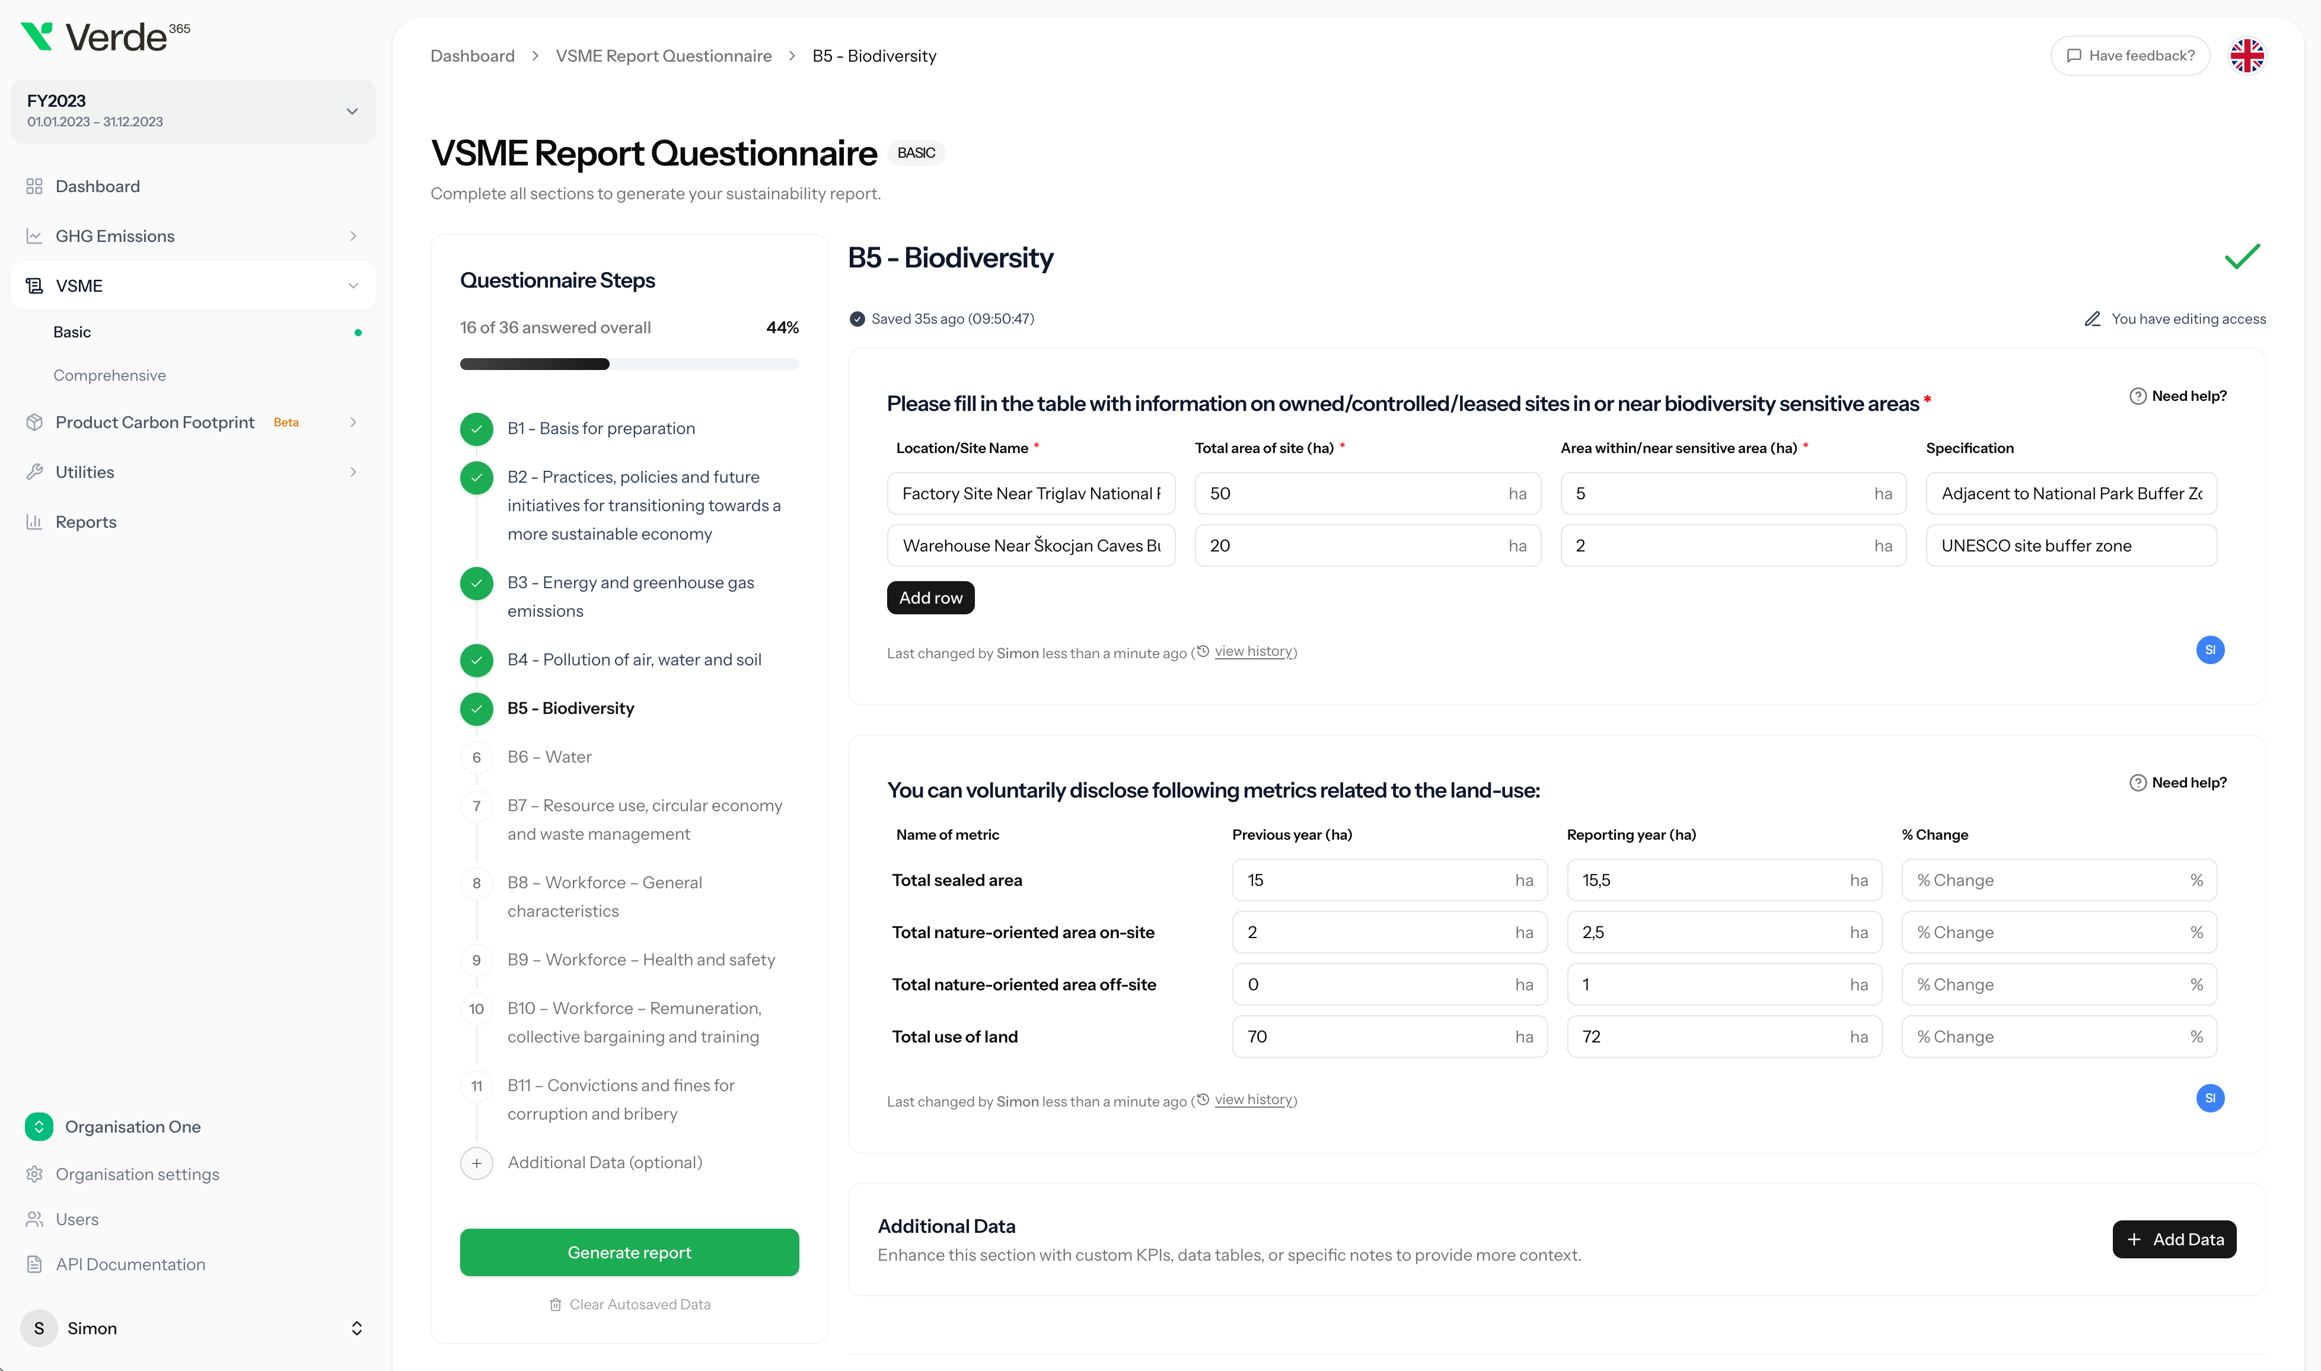Click B5 section completed checkmark
This screenshot has height=1371, width=2321.
[2242, 257]
